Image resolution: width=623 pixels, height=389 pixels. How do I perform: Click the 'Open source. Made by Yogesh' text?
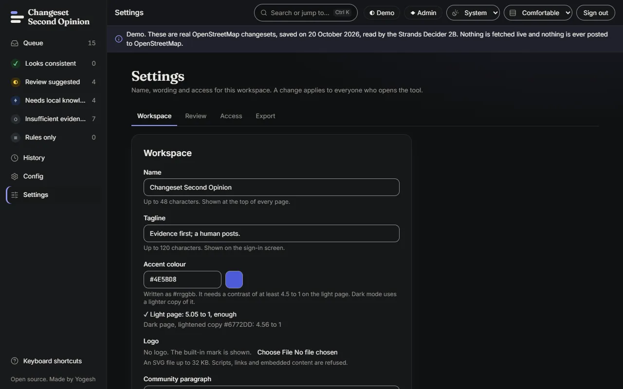(x=53, y=379)
